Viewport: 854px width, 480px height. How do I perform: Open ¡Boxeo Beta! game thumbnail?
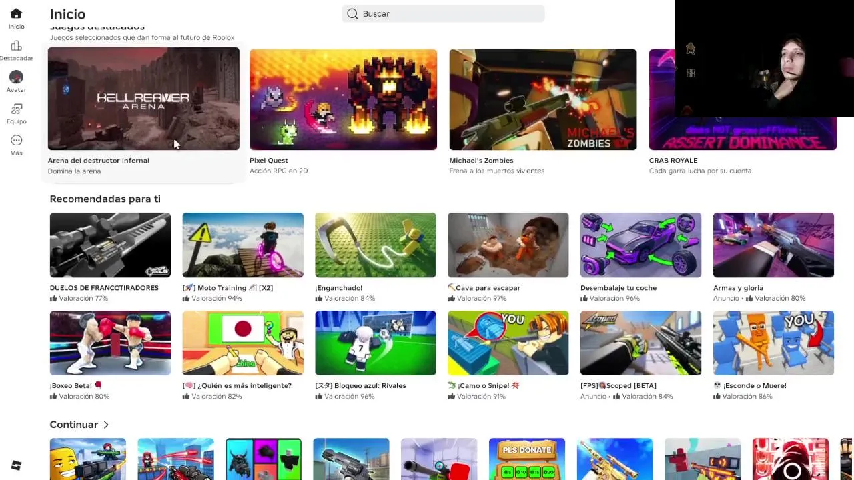[110, 343]
